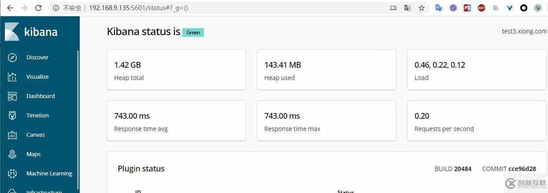Click the Discover compass icon
Screen dimensions: 548x193
click(12, 58)
